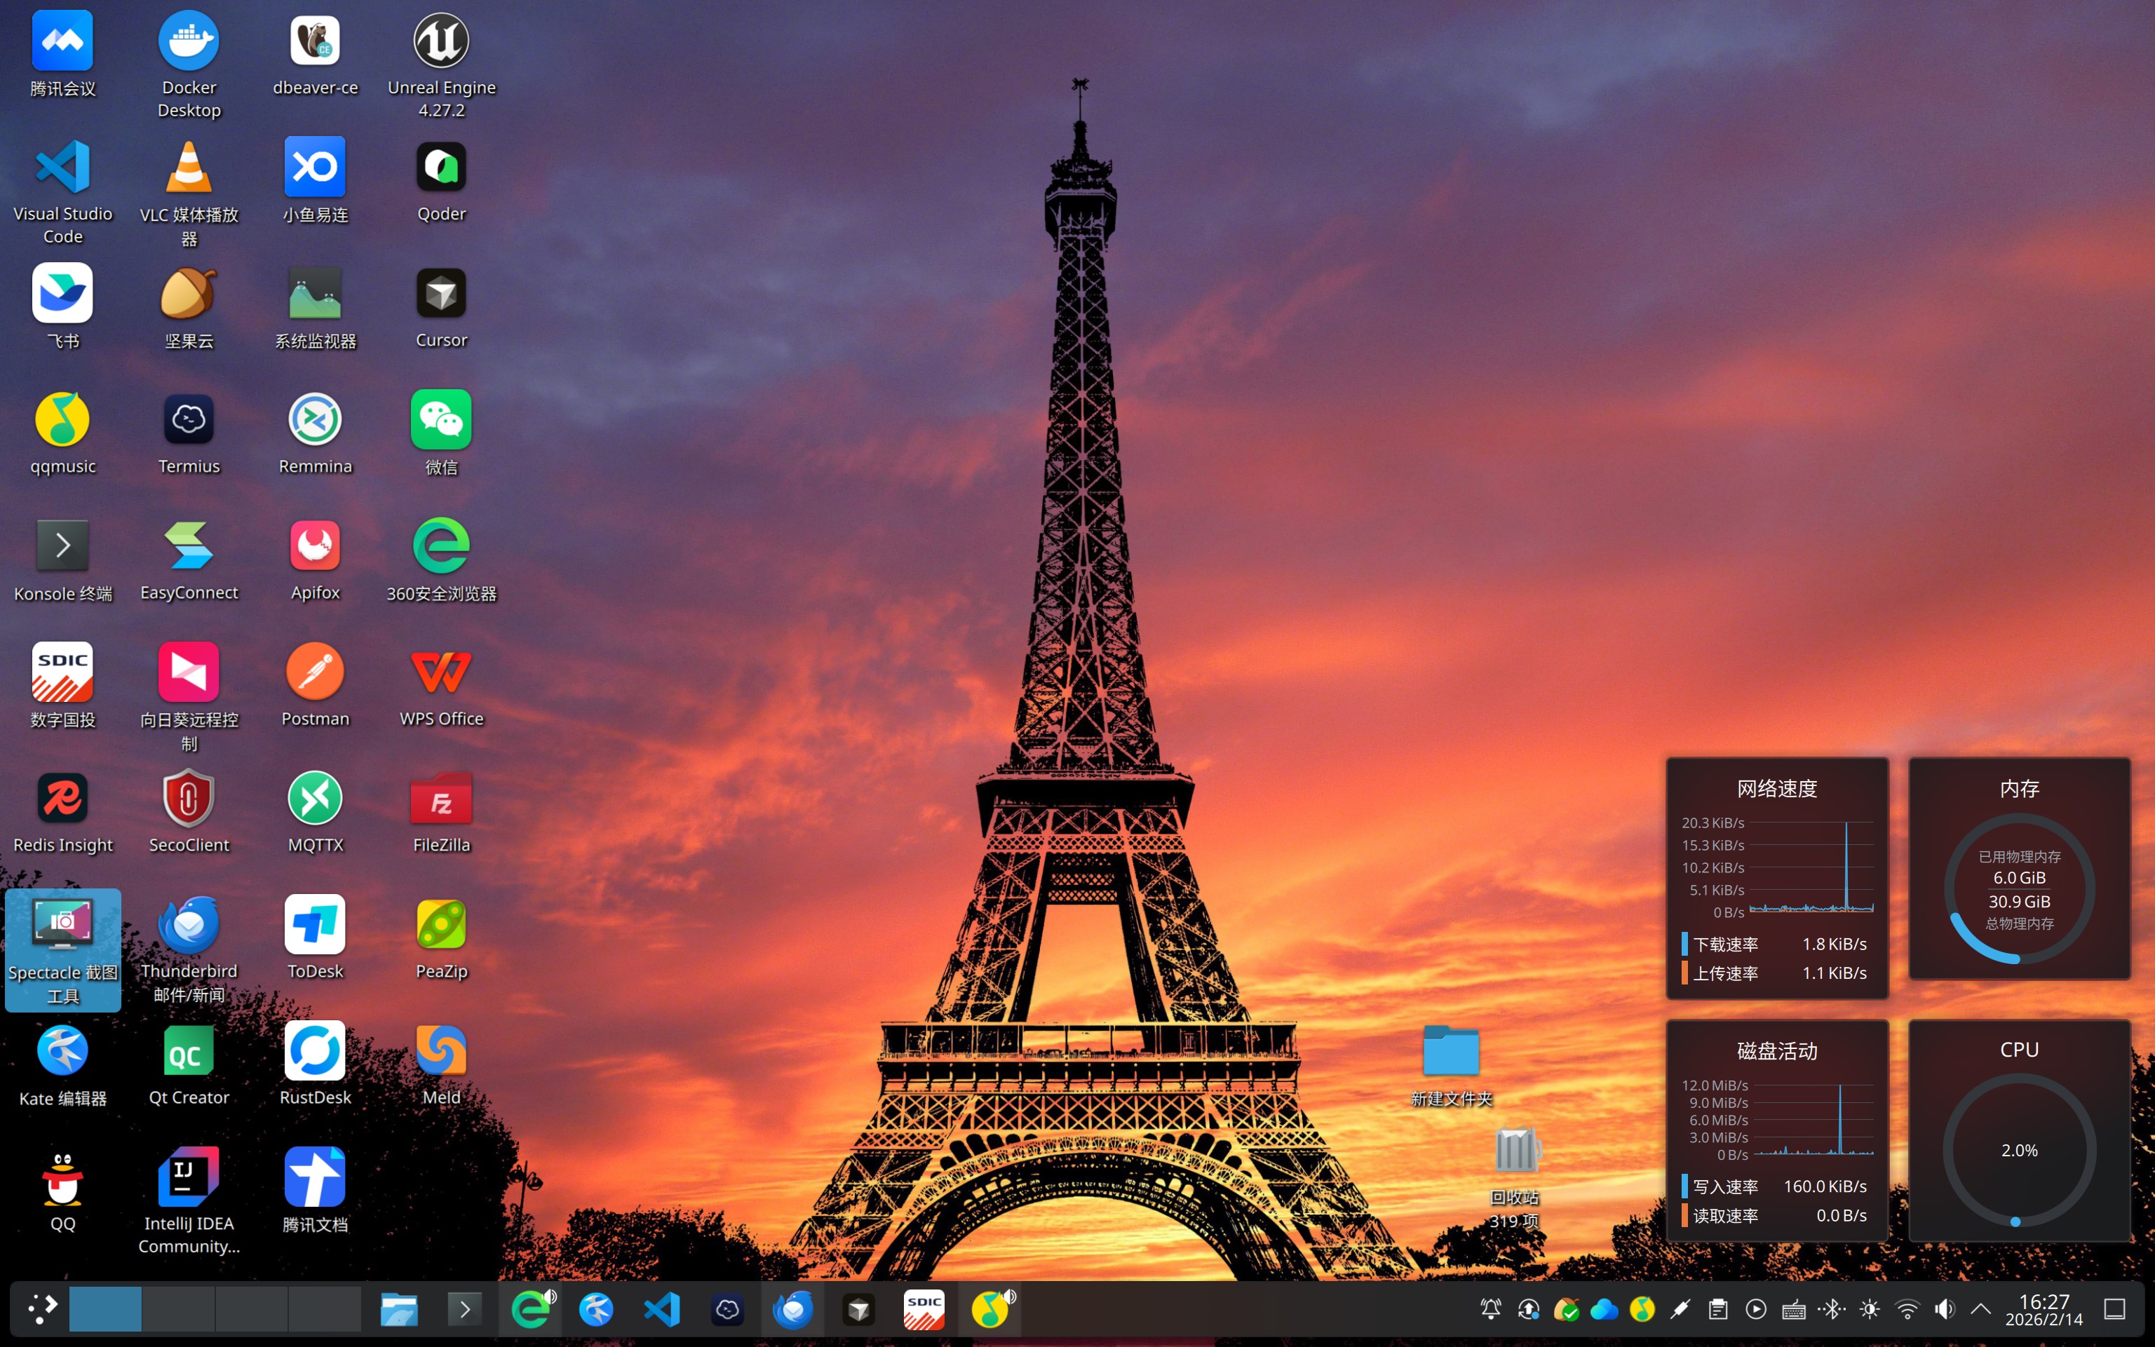Click the 网络速度 network speed widget
This screenshot has width=2155, height=1347.
pyautogui.click(x=1777, y=877)
